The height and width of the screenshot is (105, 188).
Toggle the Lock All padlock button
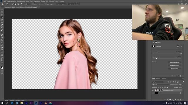(x=167, y=87)
